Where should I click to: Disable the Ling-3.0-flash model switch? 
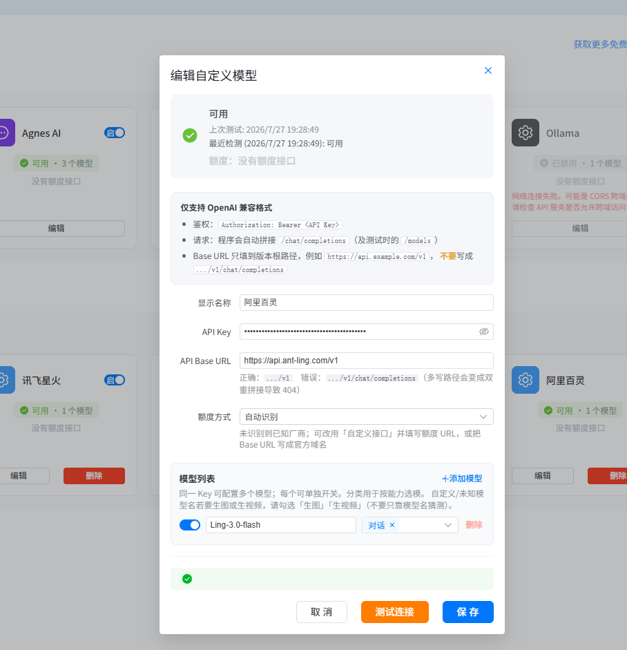click(190, 525)
